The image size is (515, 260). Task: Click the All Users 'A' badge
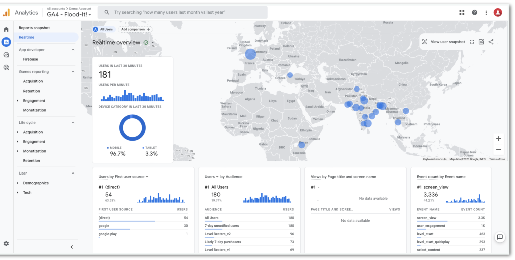95,29
